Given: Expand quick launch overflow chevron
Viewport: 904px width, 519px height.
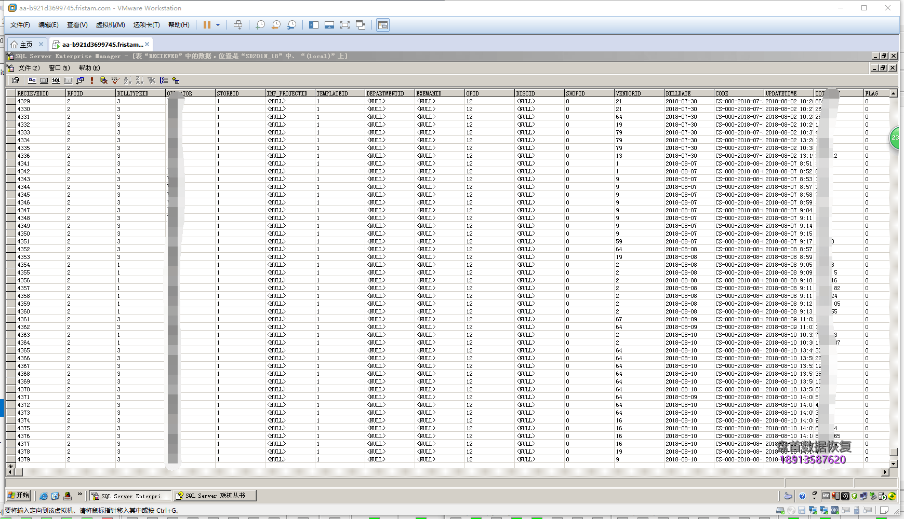Looking at the screenshot, I should [x=80, y=494].
